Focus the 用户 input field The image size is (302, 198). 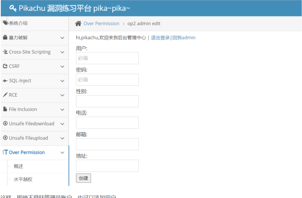107,58
